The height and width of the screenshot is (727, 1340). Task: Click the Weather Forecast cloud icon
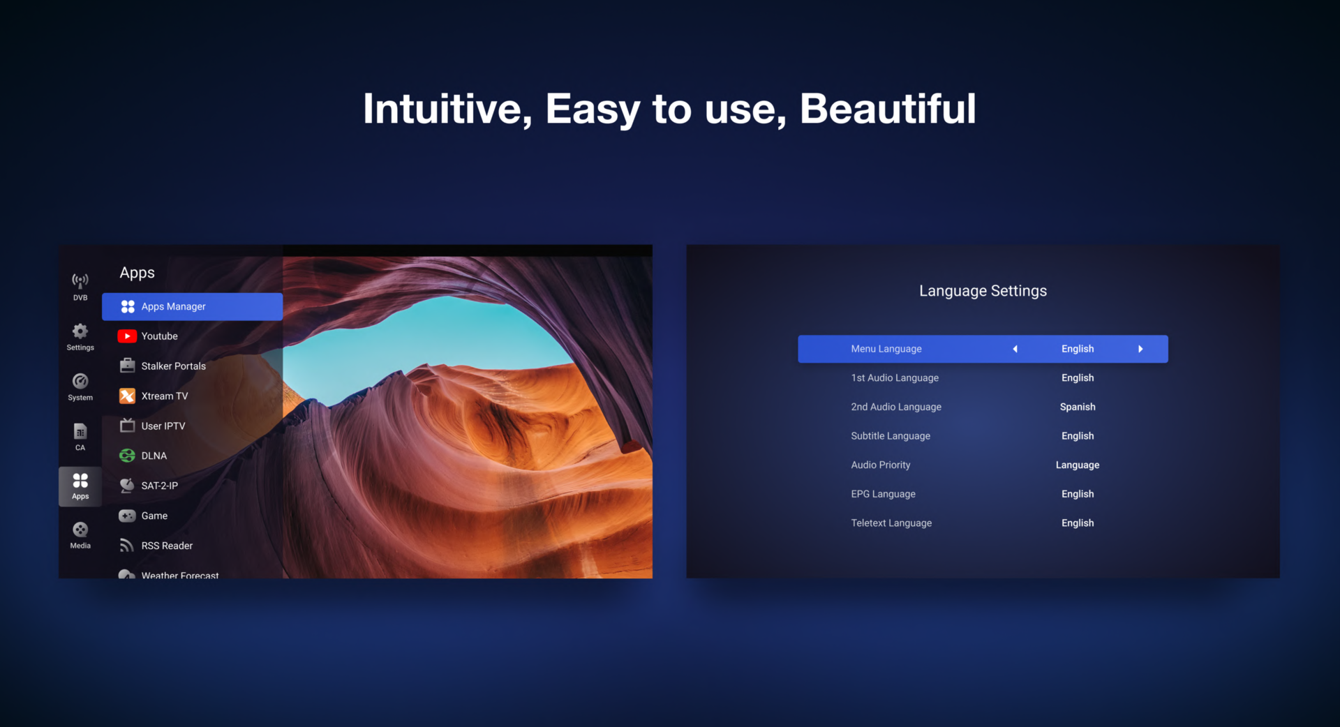pos(127,575)
